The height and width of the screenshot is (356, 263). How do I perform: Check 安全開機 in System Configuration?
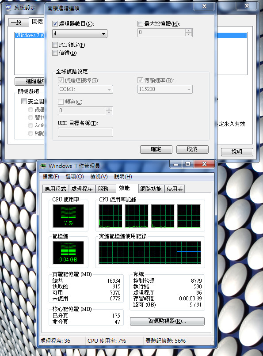pos(24,101)
